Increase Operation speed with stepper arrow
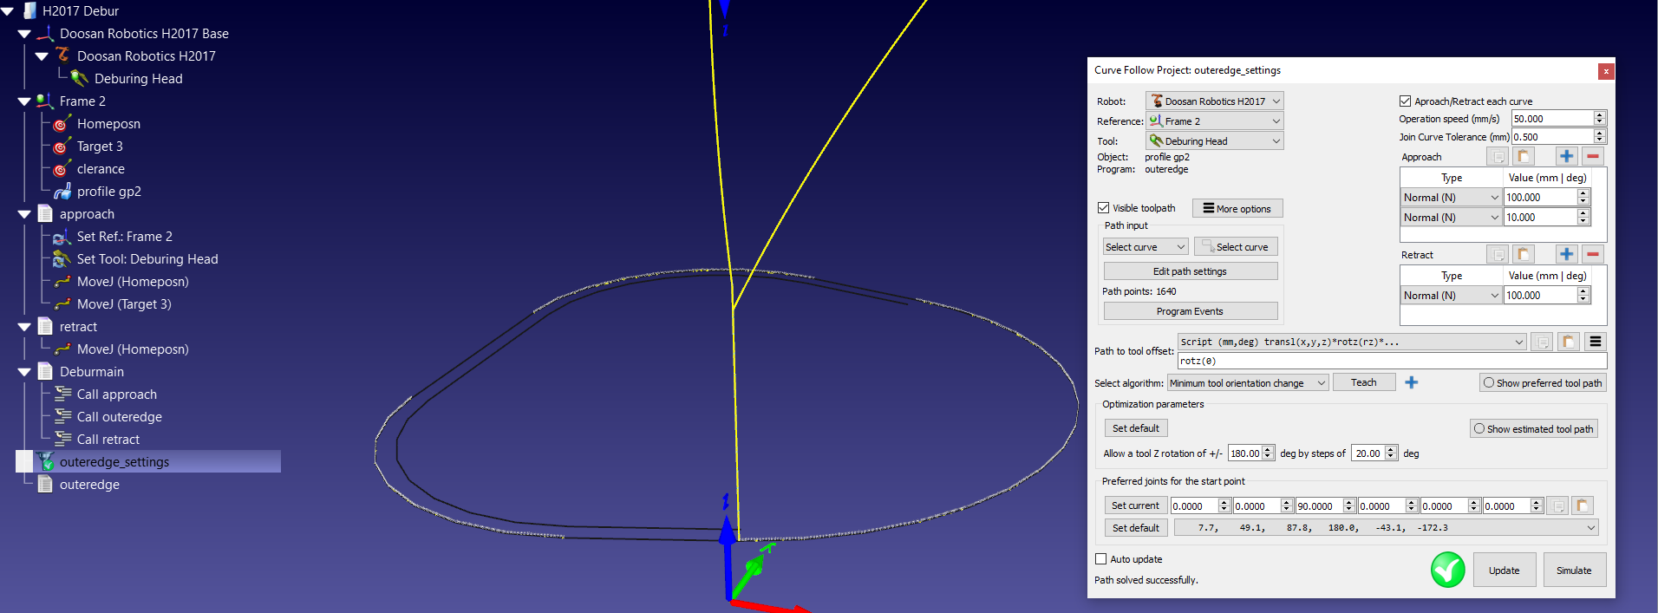The width and height of the screenshot is (1658, 613). point(1600,114)
